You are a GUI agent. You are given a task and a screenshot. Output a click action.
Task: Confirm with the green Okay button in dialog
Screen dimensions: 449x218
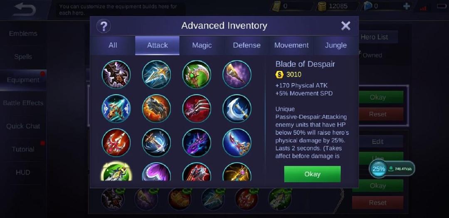coord(312,174)
